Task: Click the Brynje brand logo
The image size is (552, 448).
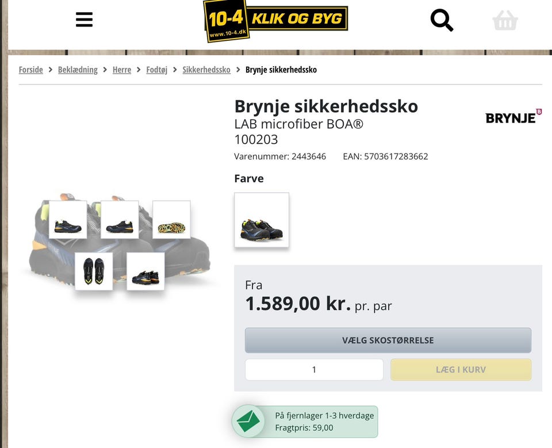Action: 513,117
